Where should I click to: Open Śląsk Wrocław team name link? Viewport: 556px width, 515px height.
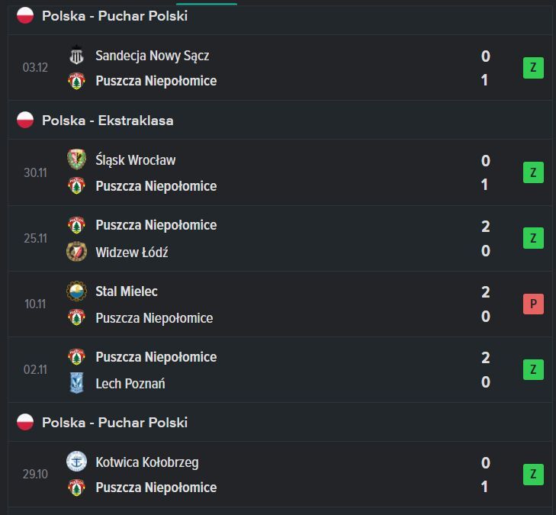point(135,160)
